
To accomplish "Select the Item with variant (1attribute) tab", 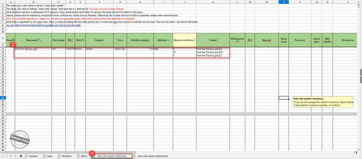I will (111, 156).
